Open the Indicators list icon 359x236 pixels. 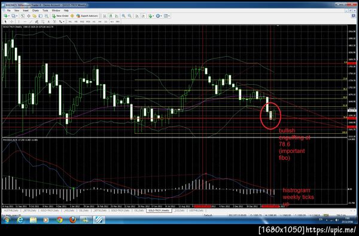(x=150, y=16)
